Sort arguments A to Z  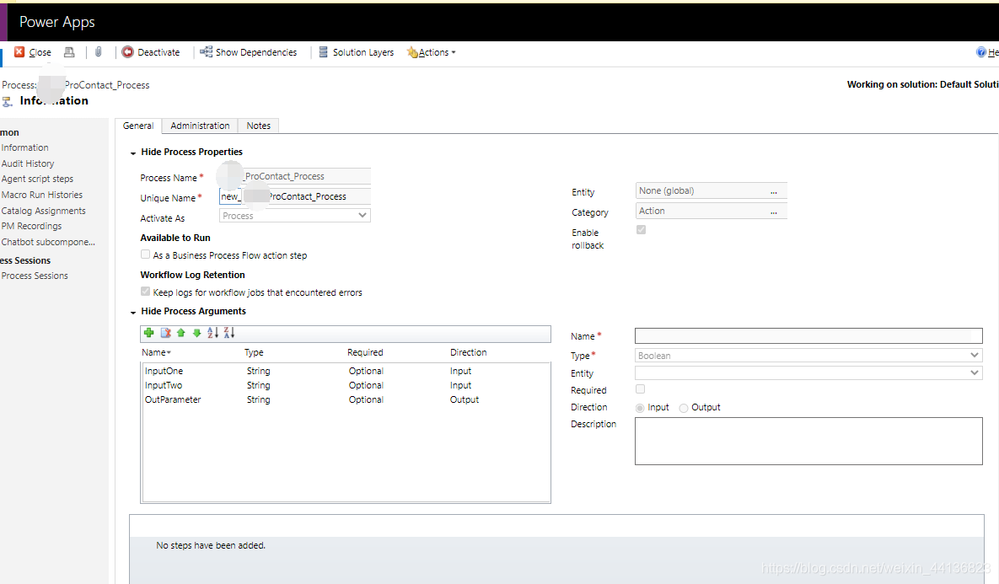pos(212,333)
